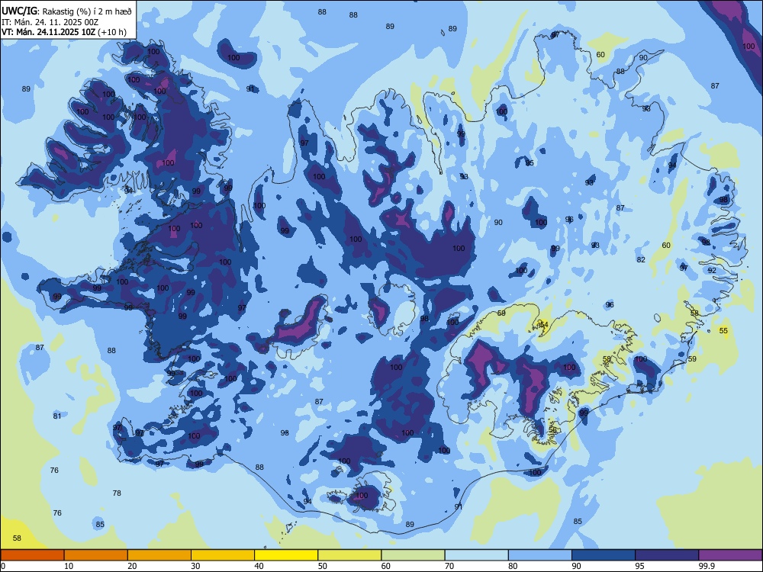Click the map value '81' off the west coast
Image resolution: width=763 pixels, height=572 pixels.
(57, 416)
